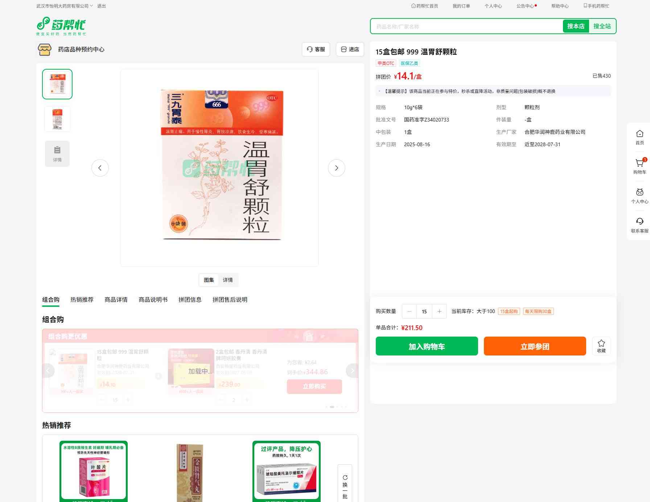The width and height of the screenshot is (650, 502).
Task: Decrease purchase quantity with minus button
Action: (409, 312)
